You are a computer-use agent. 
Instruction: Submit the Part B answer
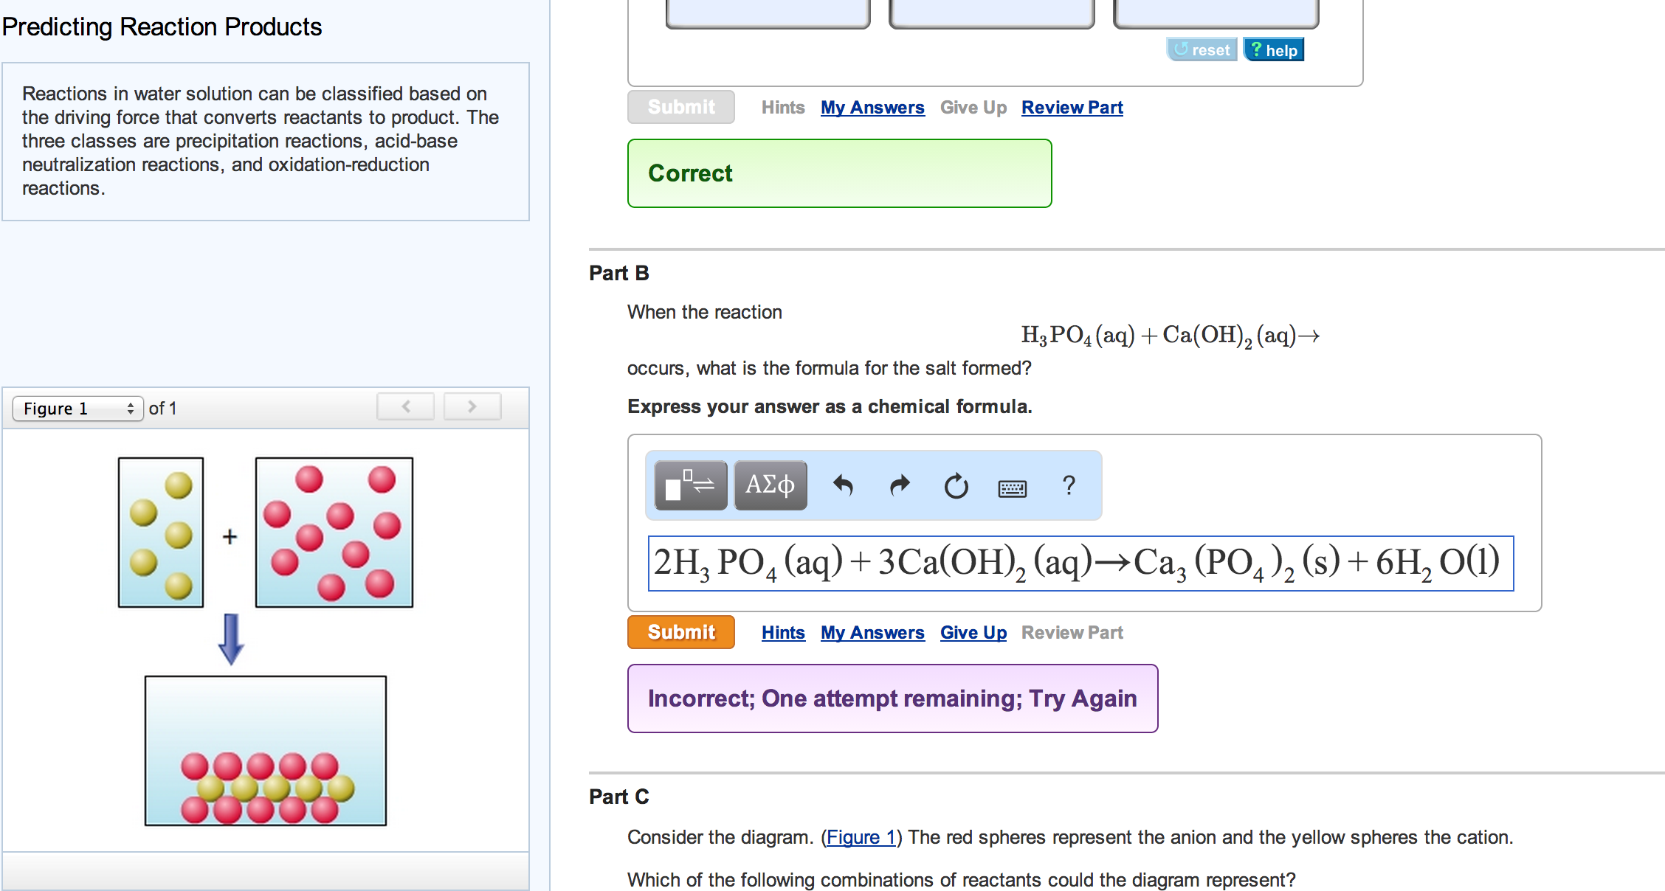(x=680, y=632)
